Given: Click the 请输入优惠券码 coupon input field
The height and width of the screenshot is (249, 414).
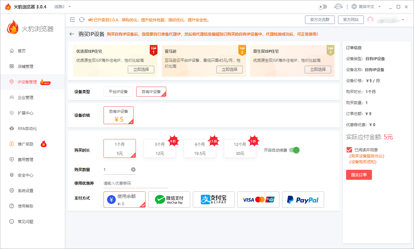Looking at the screenshot, I should coord(136,183).
